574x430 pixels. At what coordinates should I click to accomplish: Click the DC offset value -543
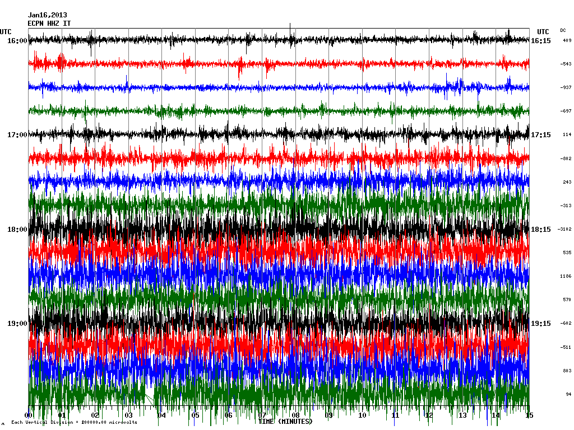[x=566, y=64]
